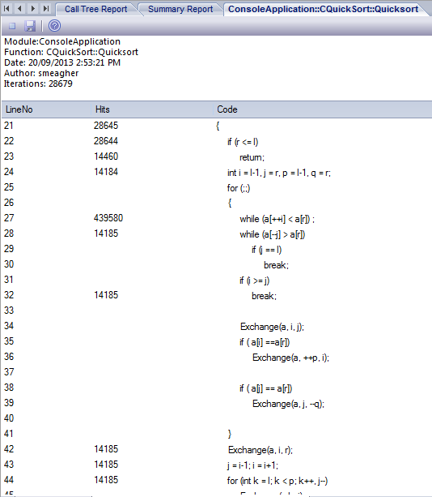432x497 pixels.
Task: Click the stop square toolbar icon
Action: pos(12,26)
